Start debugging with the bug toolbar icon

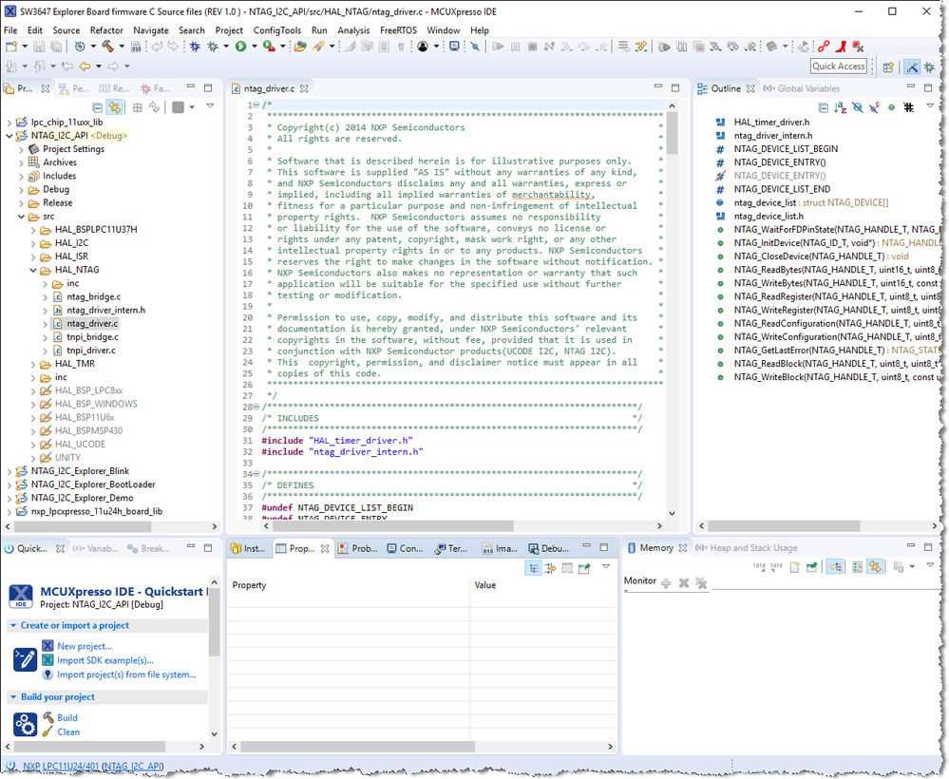(194, 46)
